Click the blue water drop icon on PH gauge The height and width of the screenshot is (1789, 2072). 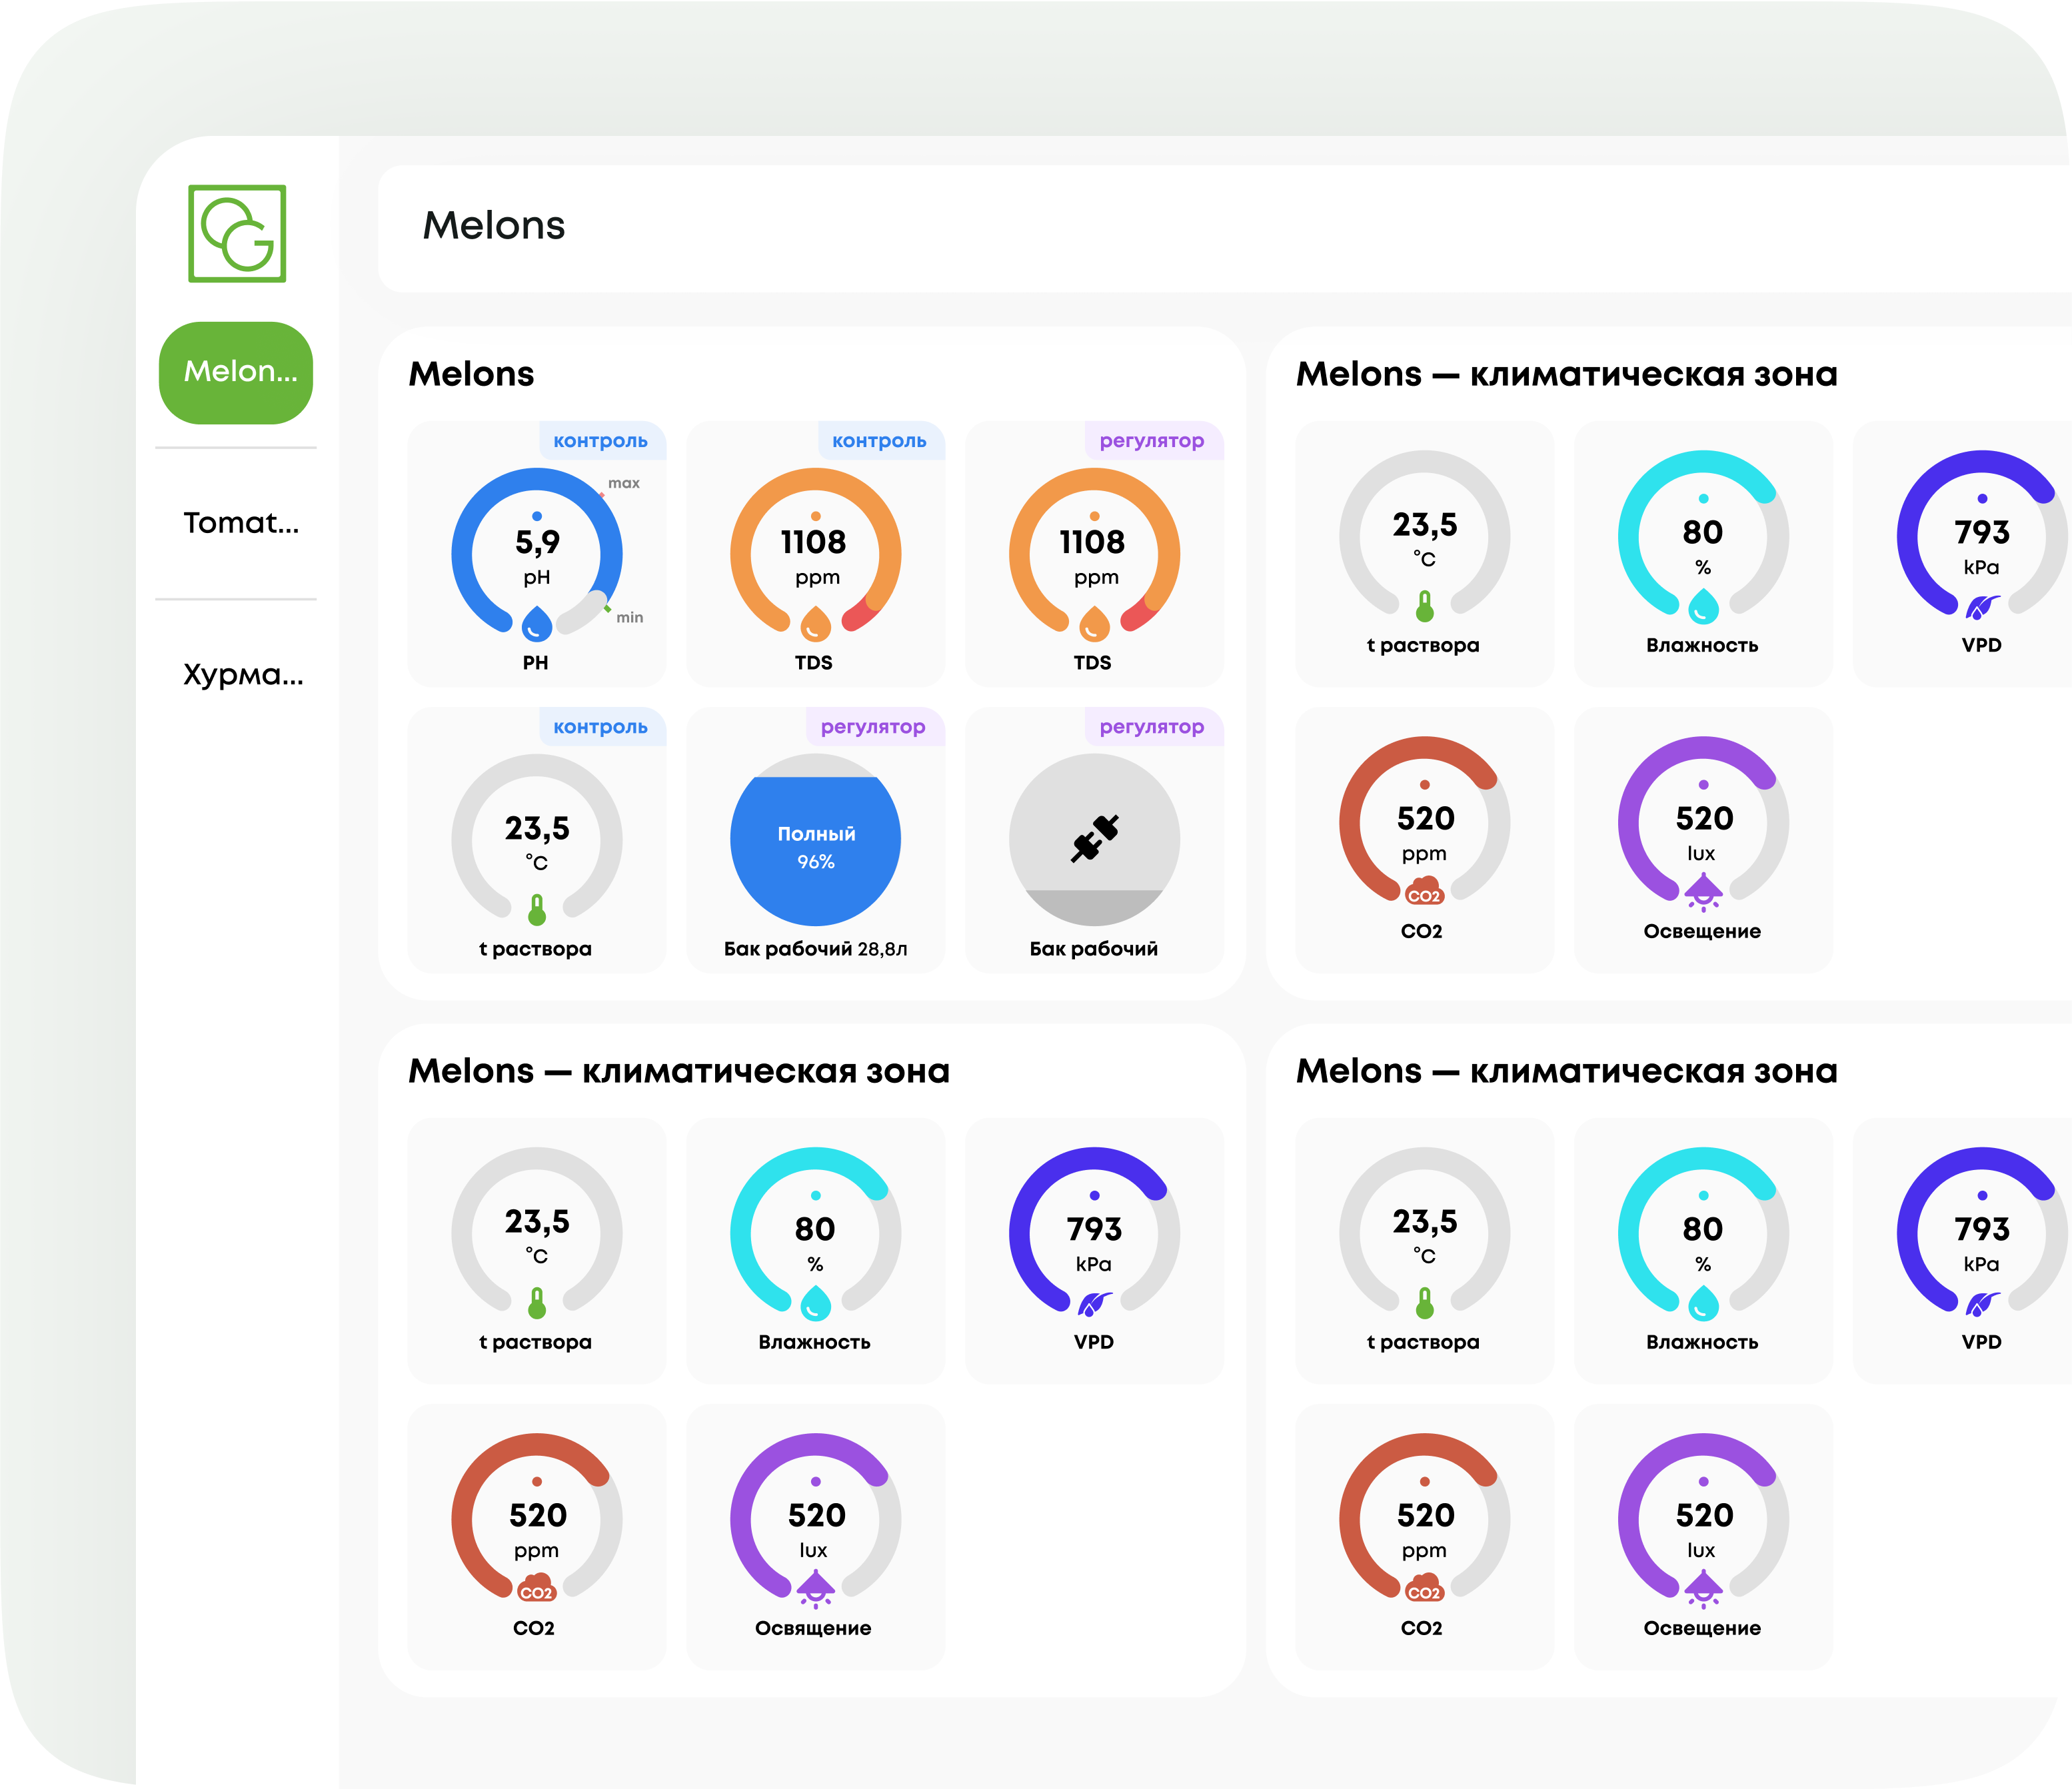coord(537,623)
